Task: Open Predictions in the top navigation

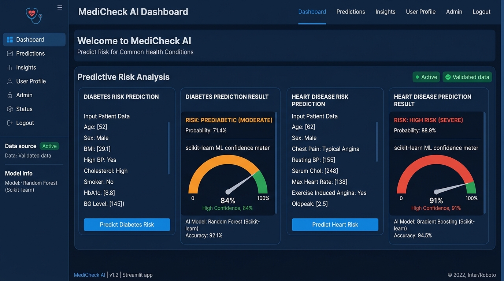Action: (x=351, y=12)
